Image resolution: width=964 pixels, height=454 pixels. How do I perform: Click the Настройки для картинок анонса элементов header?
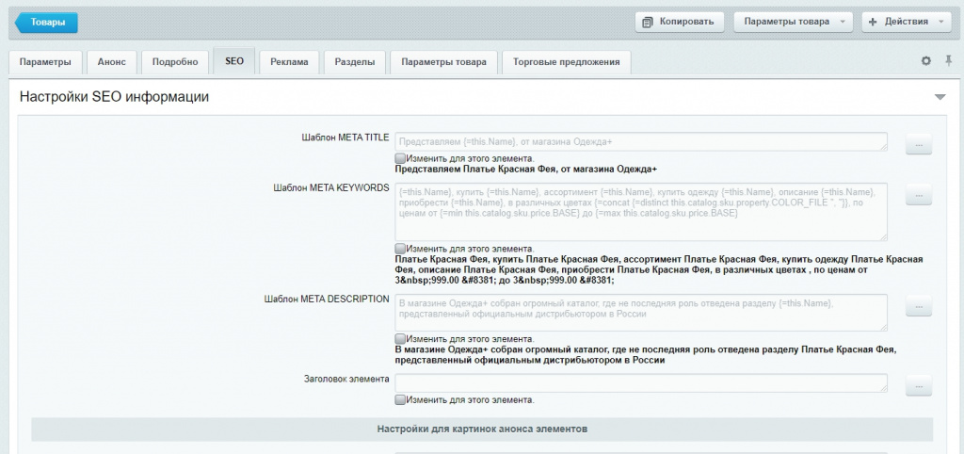(x=482, y=429)
